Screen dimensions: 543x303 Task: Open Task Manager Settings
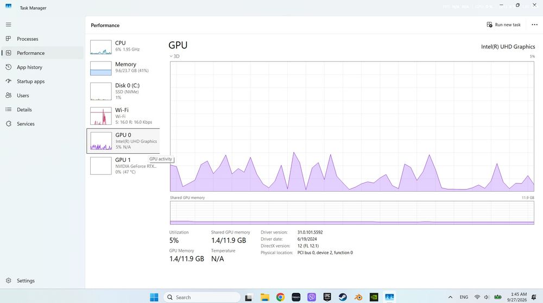coord(42,281)
